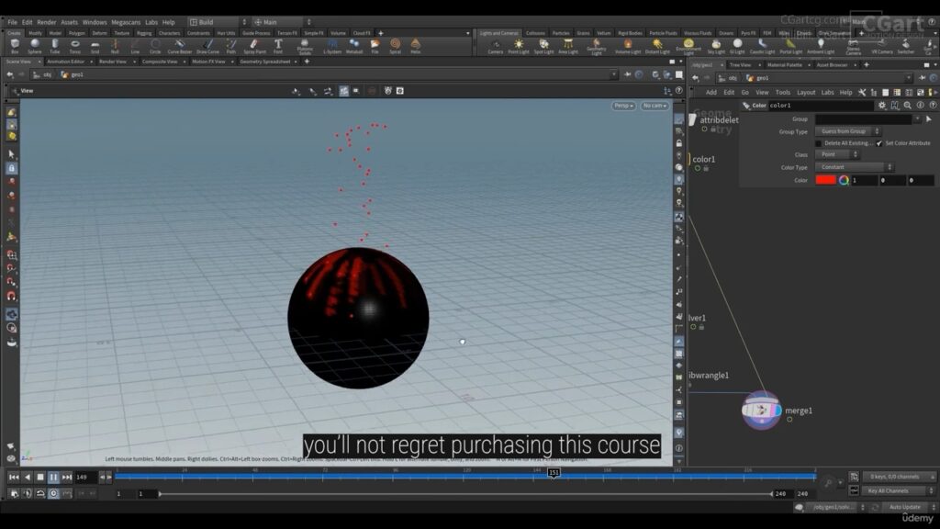Image resolution: width=940 pixels, height=529 pixels.
Task: Add an Area Light from shelf
Action: pos(567,47)
